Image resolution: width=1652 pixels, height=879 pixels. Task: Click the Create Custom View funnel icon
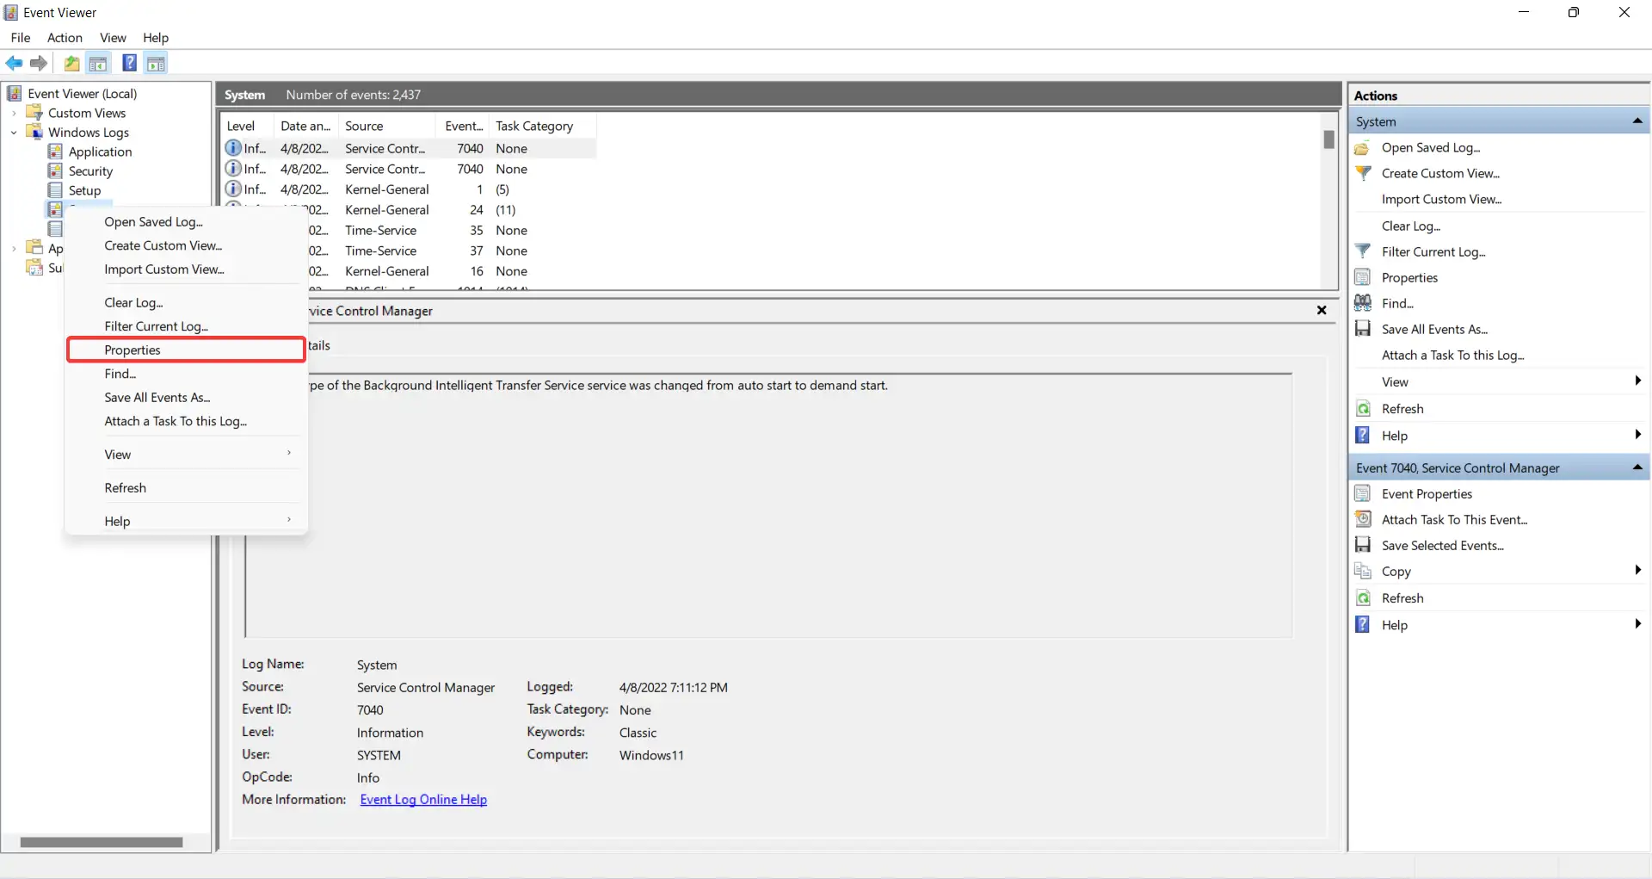pyautogui.click(x=1363, y=173)
